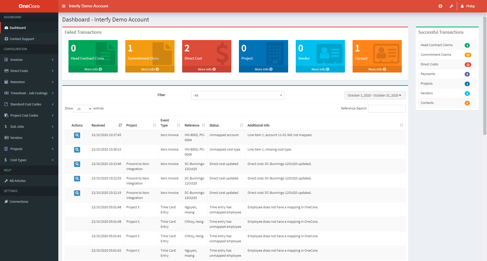487x261 pixels.
Task: Open Philip user menu
Action: point(468,6)
